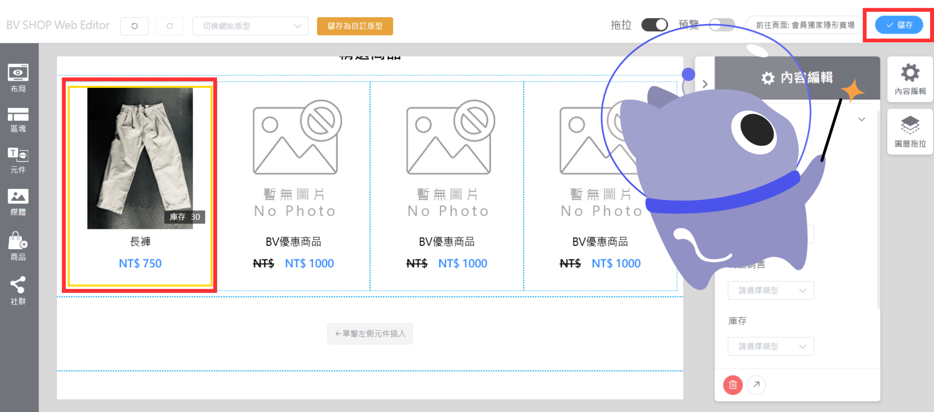
Task: Click the NT$ 750 price
Action: [x=140, y=263]
